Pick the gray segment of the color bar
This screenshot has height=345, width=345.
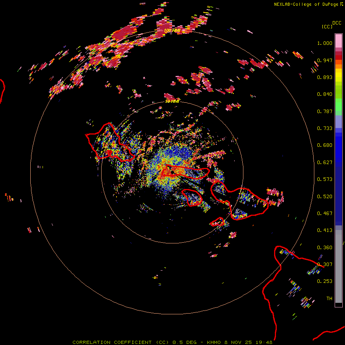(x=338, y=266)
